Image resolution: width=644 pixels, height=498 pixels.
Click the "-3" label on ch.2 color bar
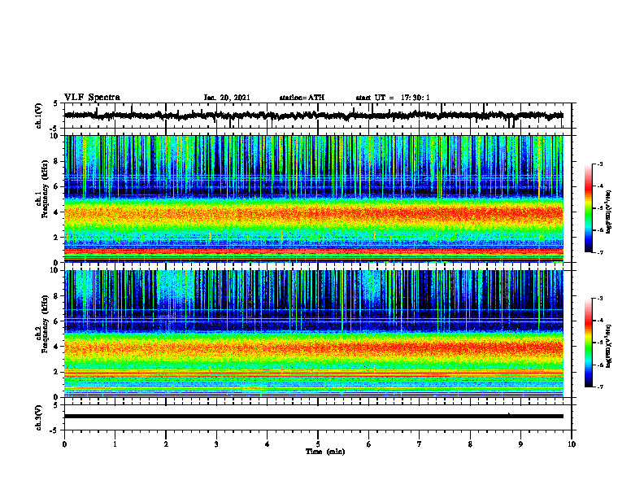click(600, 299)
